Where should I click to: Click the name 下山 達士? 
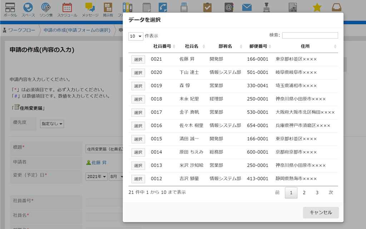189,73
